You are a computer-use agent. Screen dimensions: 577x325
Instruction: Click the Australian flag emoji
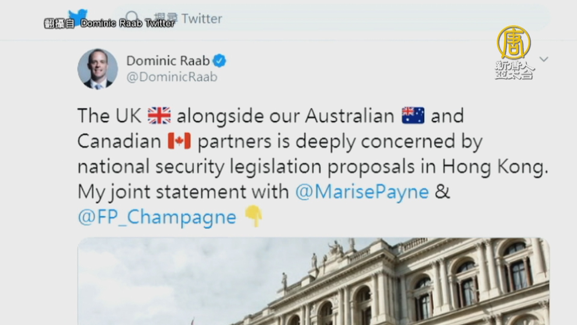click(x=413, y=116)
